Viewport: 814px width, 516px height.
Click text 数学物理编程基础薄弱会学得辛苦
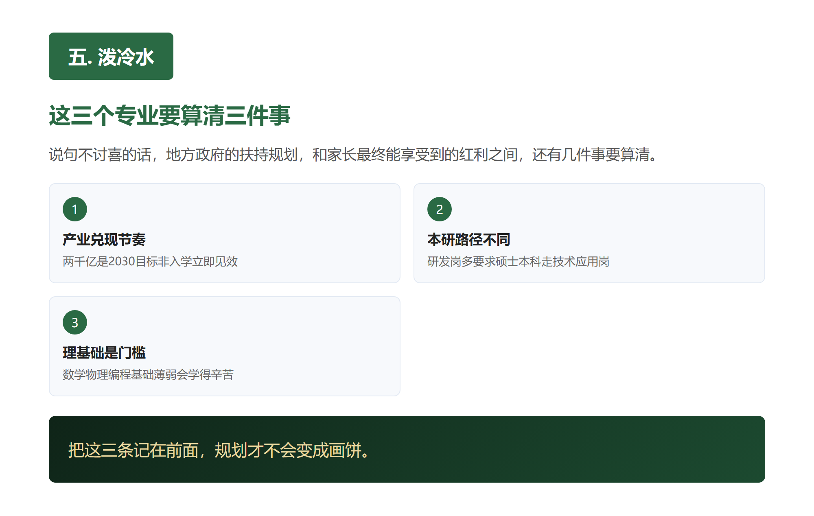[148, 374]
